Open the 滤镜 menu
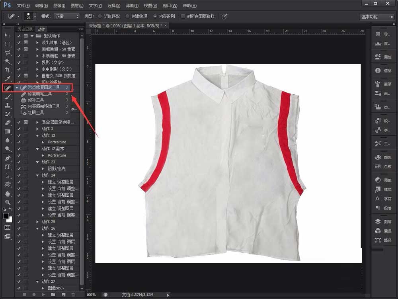The image size is (398, 299). click(131, 5)
